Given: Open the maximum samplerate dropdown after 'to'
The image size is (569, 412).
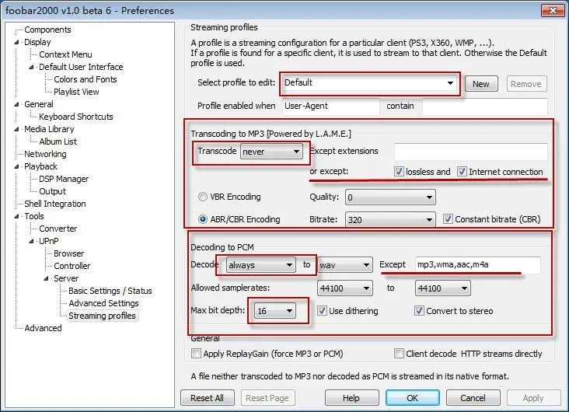Looking at the screenshot, I should coord(443,288).
